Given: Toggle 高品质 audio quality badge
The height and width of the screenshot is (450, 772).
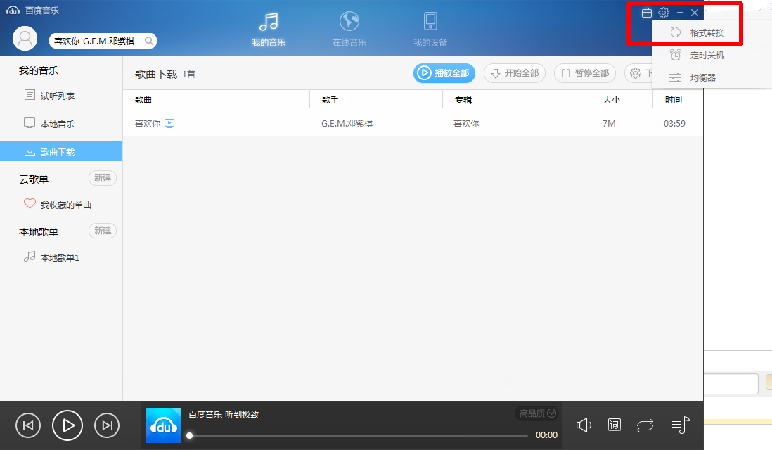Looking at the screenshot, I should pyautogui.click(x=535, y=413).
